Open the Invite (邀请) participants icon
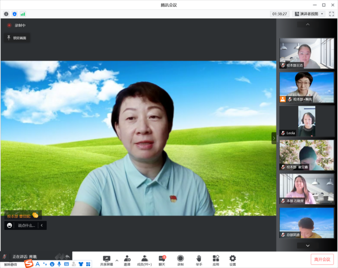The image size is (338, 268). pyautogui.click(x=127, y=260)
